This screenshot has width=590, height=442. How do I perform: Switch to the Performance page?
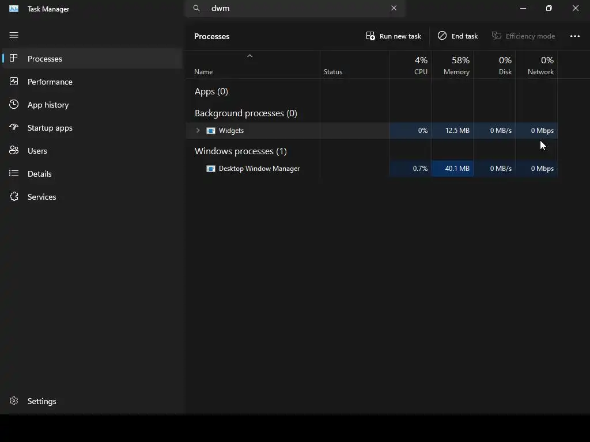(50, 82)
